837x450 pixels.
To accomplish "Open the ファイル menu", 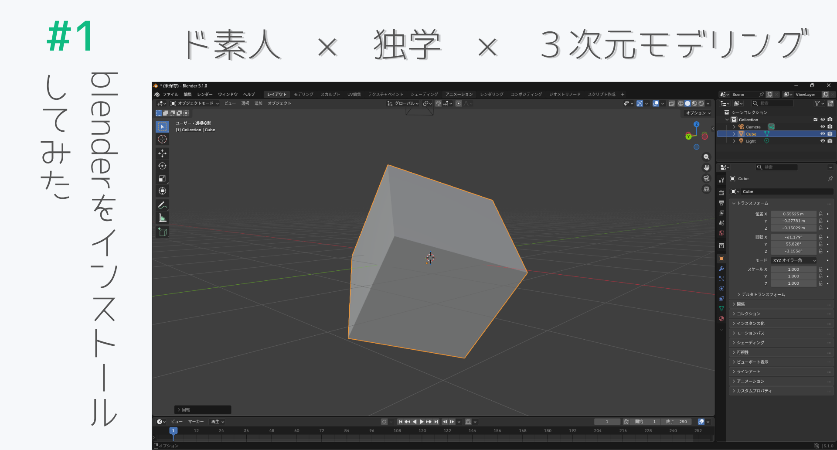I will (x=170, y=94).
